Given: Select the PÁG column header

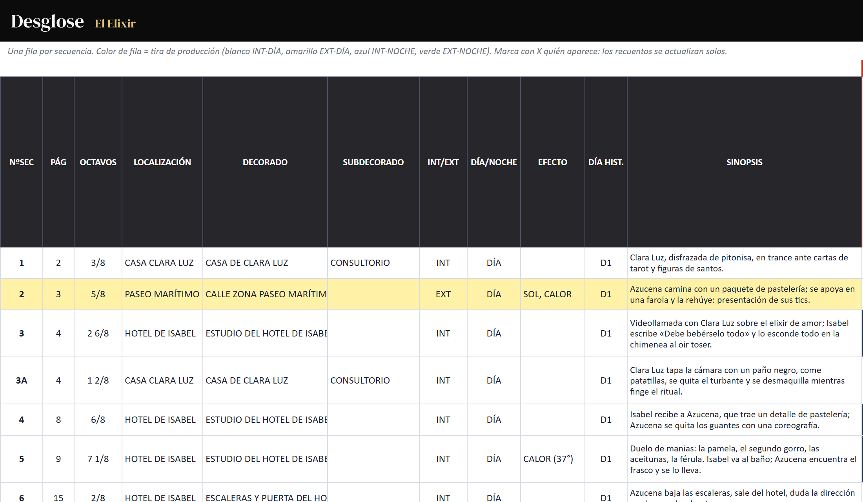Looking at the screenshot, I should [58, 162].
